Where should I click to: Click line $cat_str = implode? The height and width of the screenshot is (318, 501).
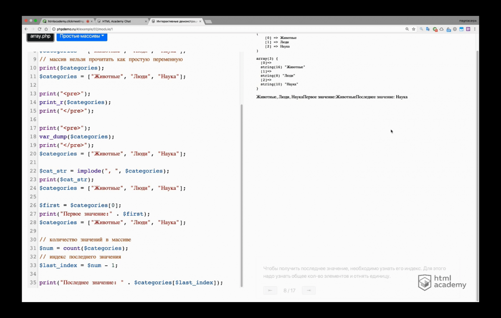coord(104,171)
